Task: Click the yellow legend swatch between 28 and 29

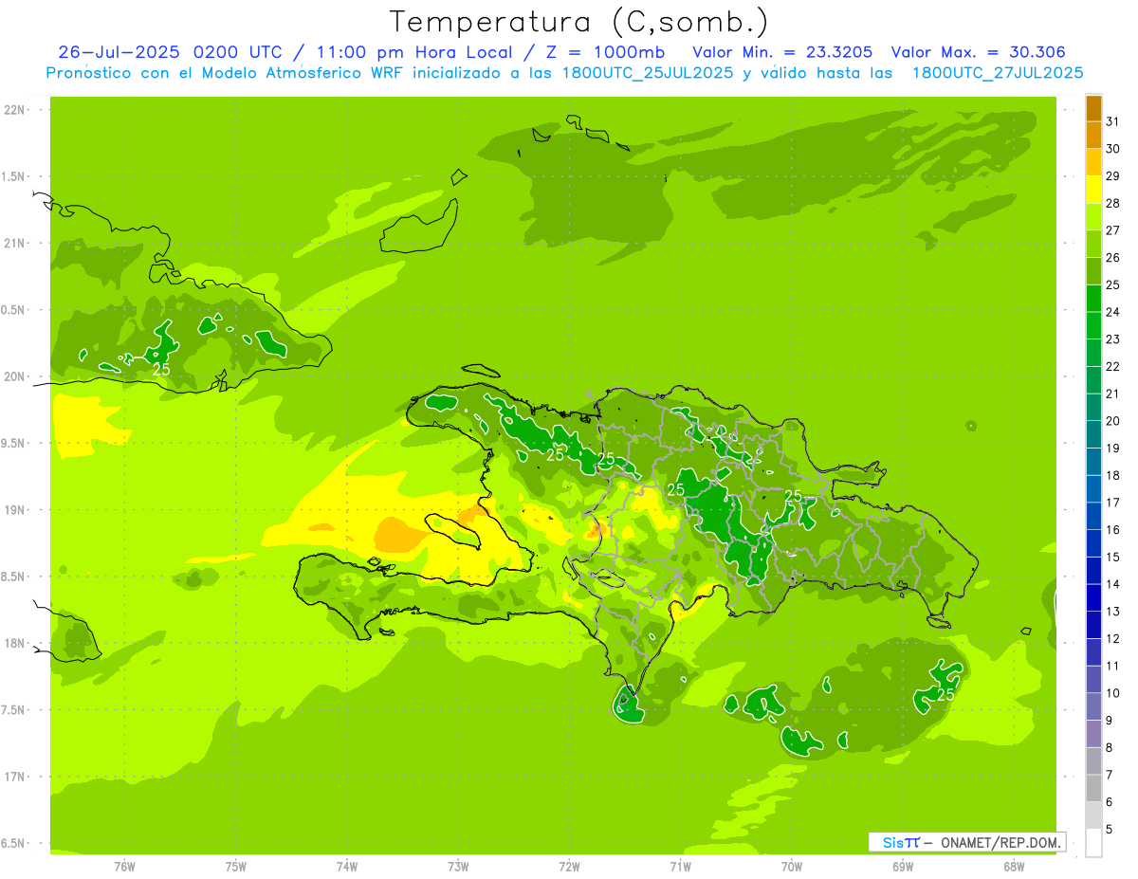Action: coord(1093,190)
